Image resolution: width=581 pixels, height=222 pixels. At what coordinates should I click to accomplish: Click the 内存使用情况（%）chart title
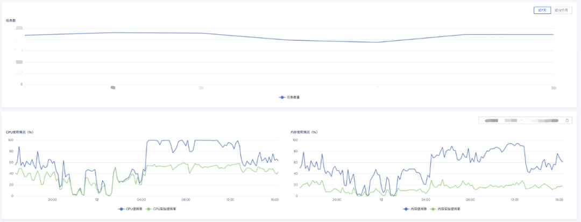pos(304,132)
